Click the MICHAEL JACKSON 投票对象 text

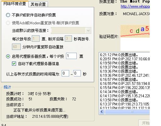pyautogui.click(x=136, y=14)
